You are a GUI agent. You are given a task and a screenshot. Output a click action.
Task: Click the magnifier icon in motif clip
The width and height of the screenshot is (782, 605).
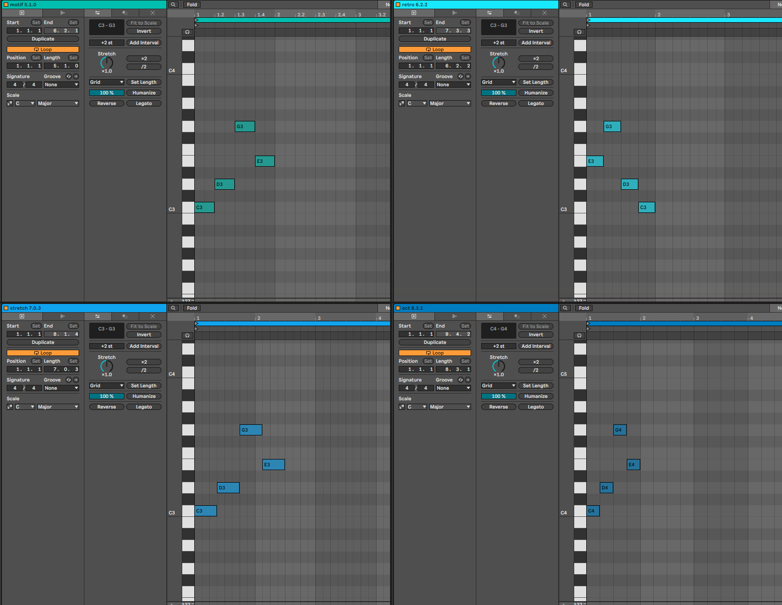(x=173, y=4)
